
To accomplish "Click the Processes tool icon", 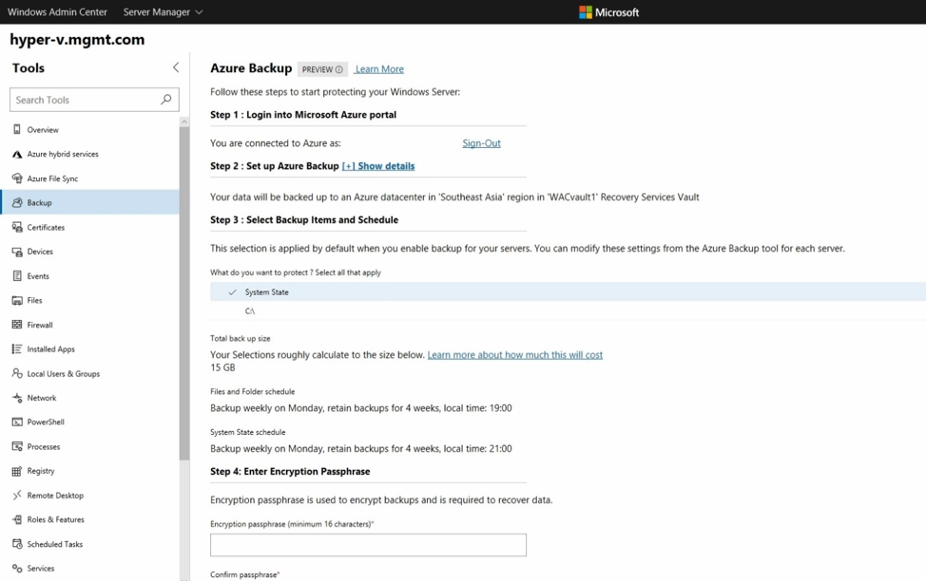I will (x=17, y=446).
